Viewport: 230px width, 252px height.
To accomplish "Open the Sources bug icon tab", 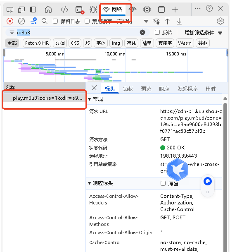I will tap(93, 10).
